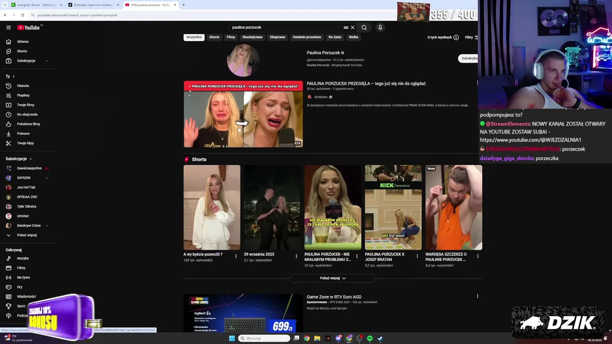Clear the search query with the X

[352, 27]
